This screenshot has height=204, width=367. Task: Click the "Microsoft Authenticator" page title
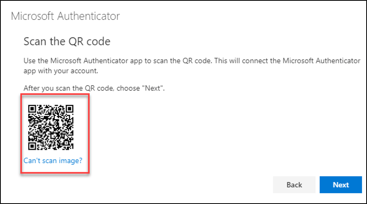click(x=65, y=16)
